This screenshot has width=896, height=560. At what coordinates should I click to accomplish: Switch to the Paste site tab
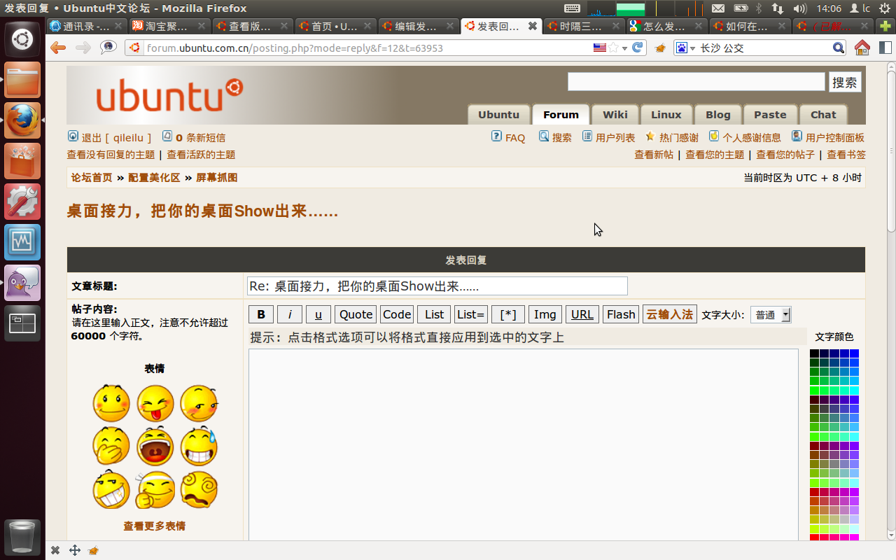(770, 115)
